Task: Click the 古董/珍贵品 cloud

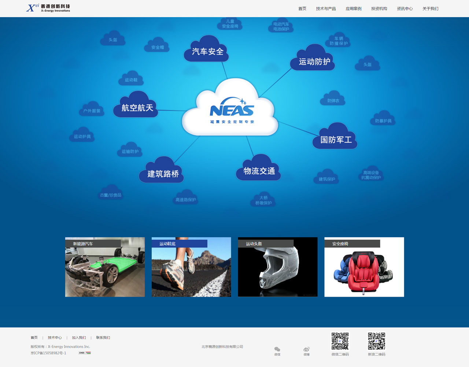Action: coord(111,192)
